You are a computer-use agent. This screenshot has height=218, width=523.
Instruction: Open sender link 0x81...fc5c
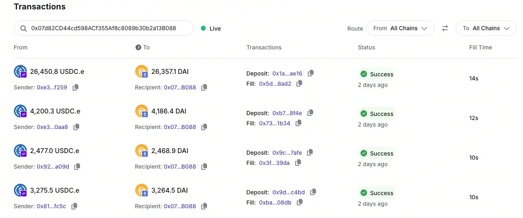tap(51, 206)
